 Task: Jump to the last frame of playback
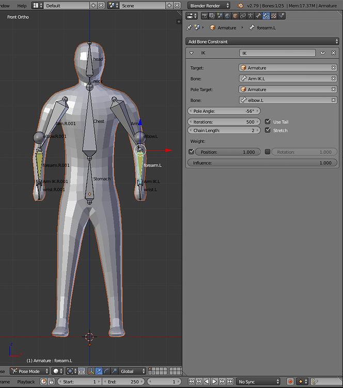coord(230,382)
